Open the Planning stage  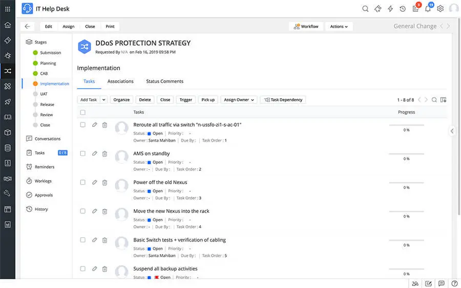point(48,63)
